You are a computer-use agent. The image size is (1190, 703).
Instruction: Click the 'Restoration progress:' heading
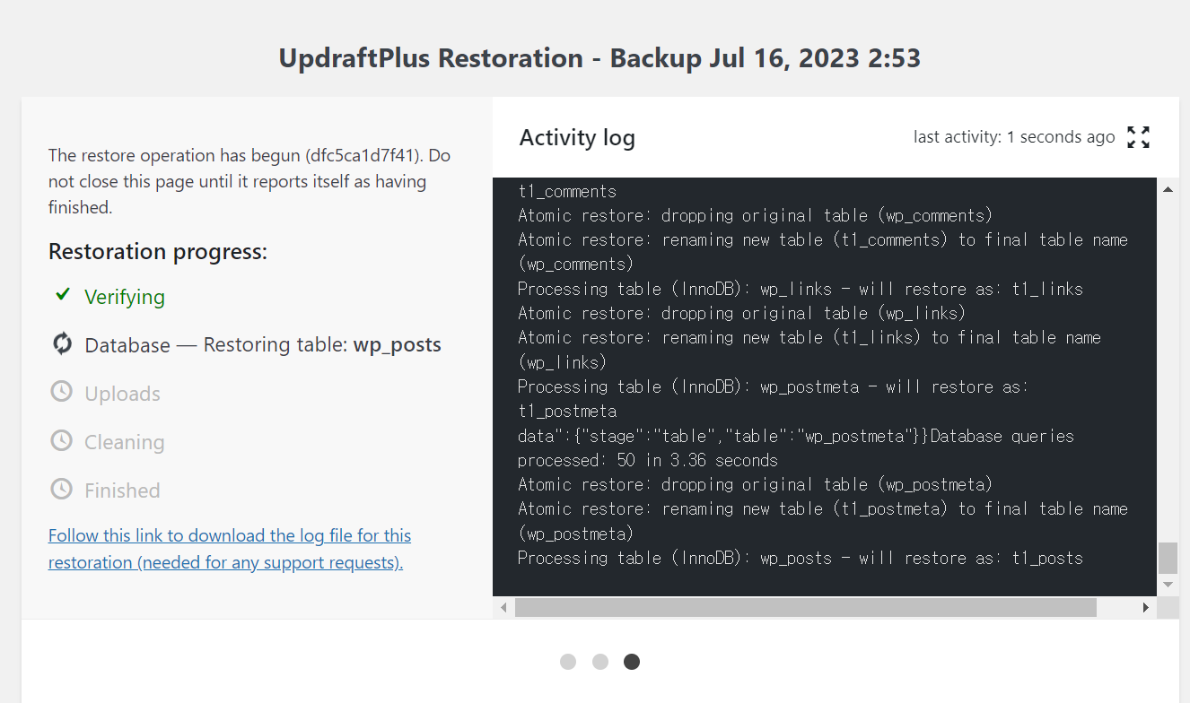pyautogui.click(x=158, y=252)
